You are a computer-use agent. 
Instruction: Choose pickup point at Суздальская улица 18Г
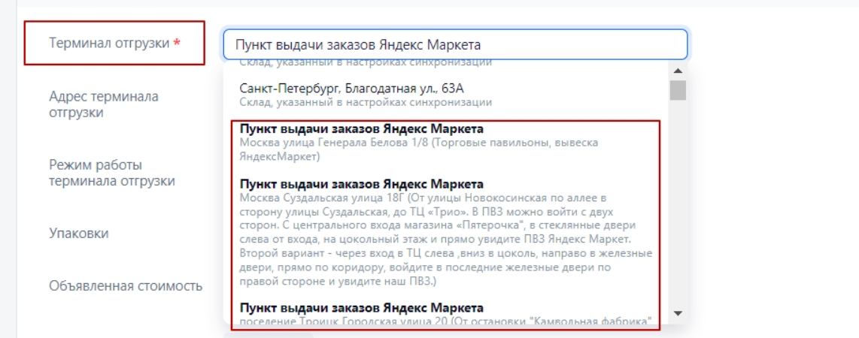(x=447, y=231)
